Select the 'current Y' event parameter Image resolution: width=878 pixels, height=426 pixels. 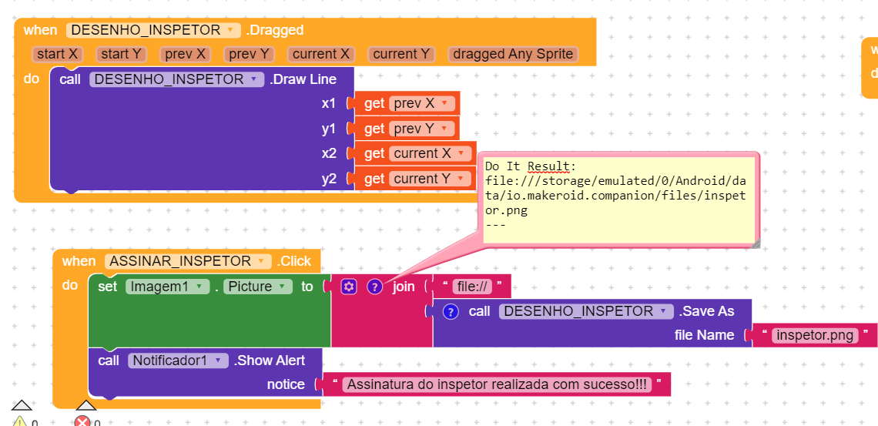401,54
